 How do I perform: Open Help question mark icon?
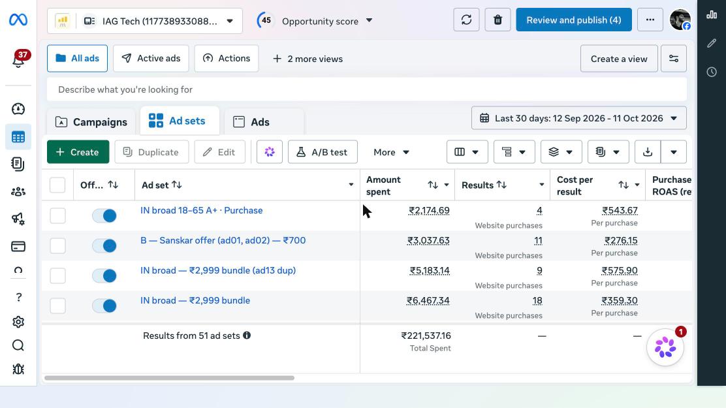click(18, 297)
